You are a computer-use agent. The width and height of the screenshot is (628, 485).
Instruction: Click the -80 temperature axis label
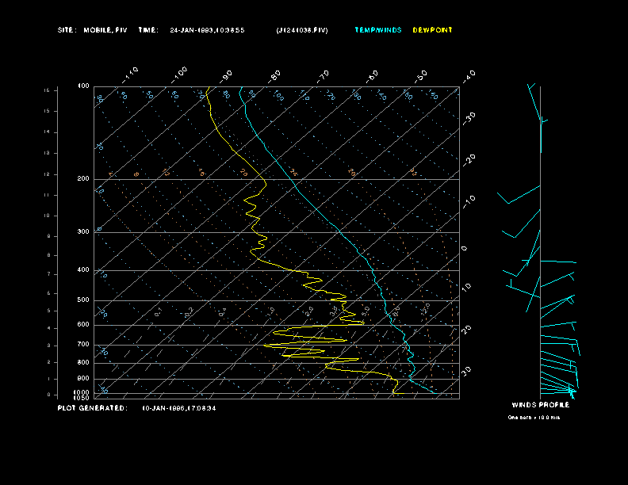274,76
